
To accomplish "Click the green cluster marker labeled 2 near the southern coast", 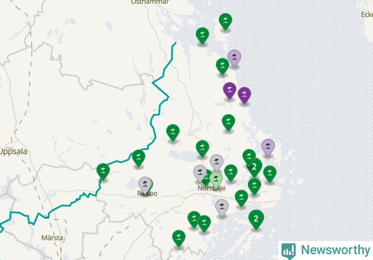I will [x=256, y=219].
